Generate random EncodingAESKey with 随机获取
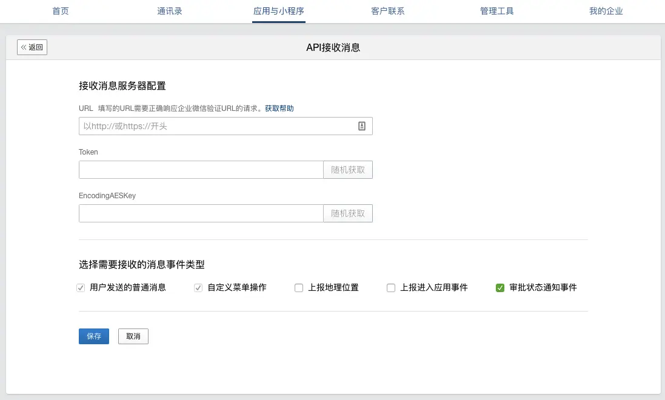Image resolution: width=665 pixels, height=400 pixels. tap(348, 213)
